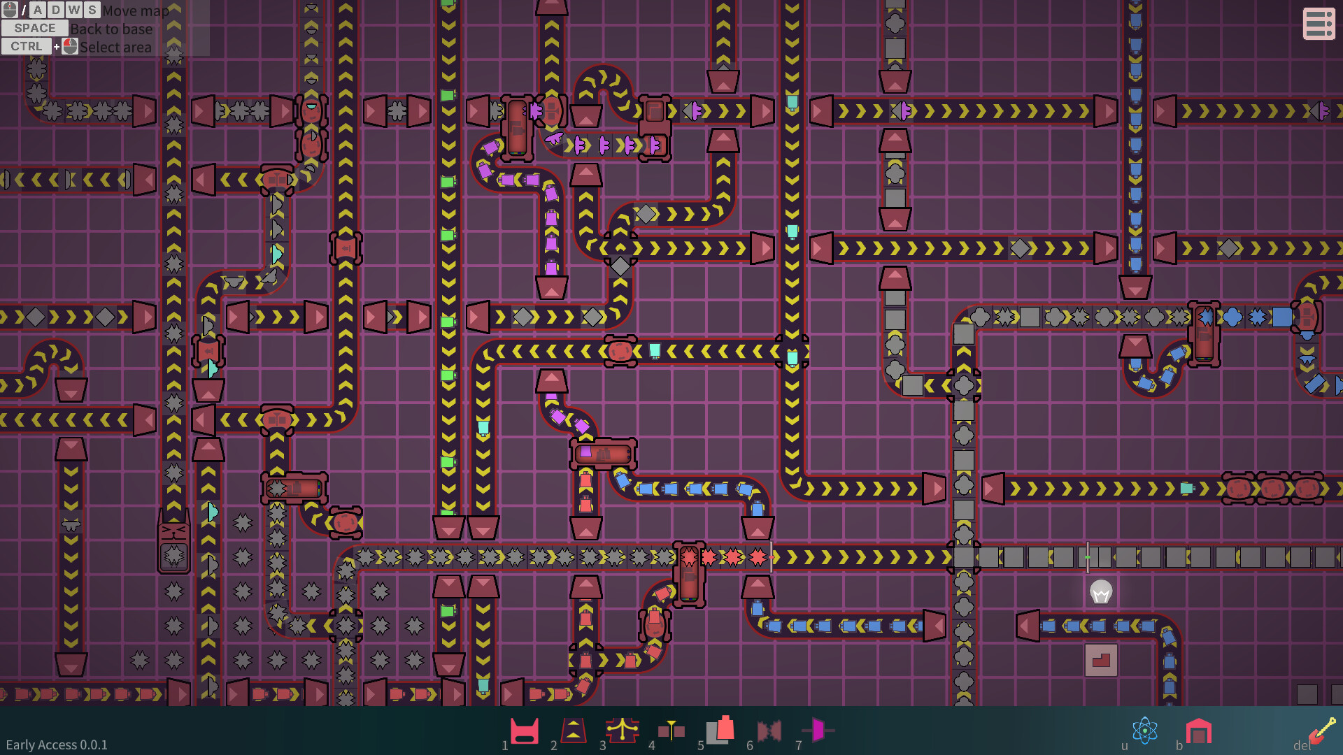Select the splitter tool in hotbar slot 3

(x=621, y=732)
